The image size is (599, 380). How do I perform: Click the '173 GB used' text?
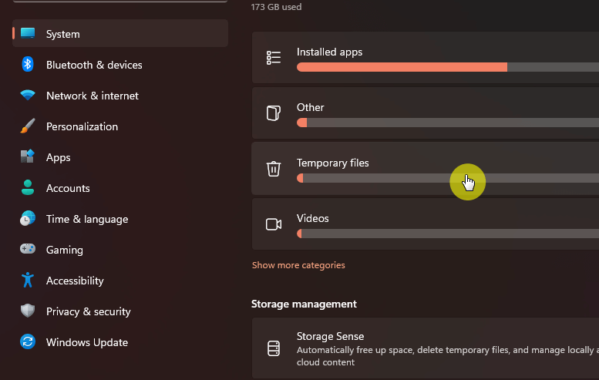tap(276, 7)
